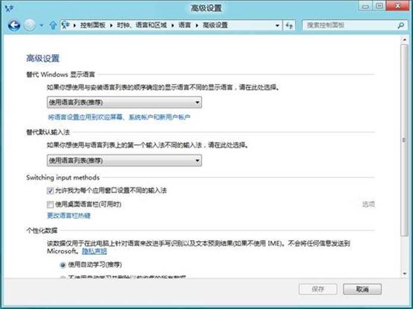Image resolution: width=413 pixels, height=309 pixels.
Task: Open the address bar history dropdown
Action: [x=277, y=26]
